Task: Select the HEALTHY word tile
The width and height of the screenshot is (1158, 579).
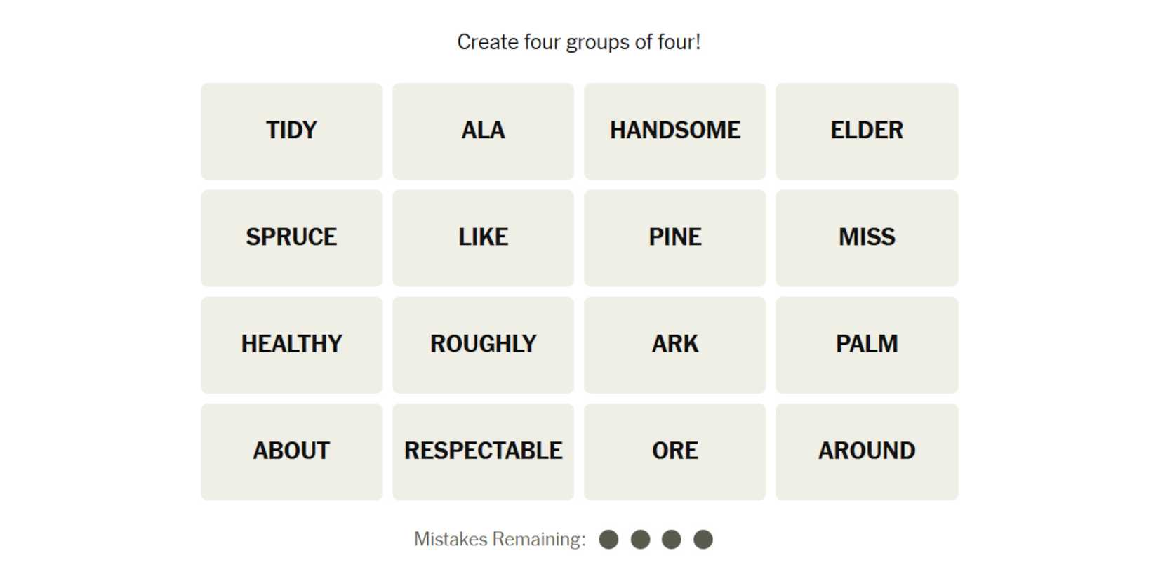Action: (x=291, y=344)
